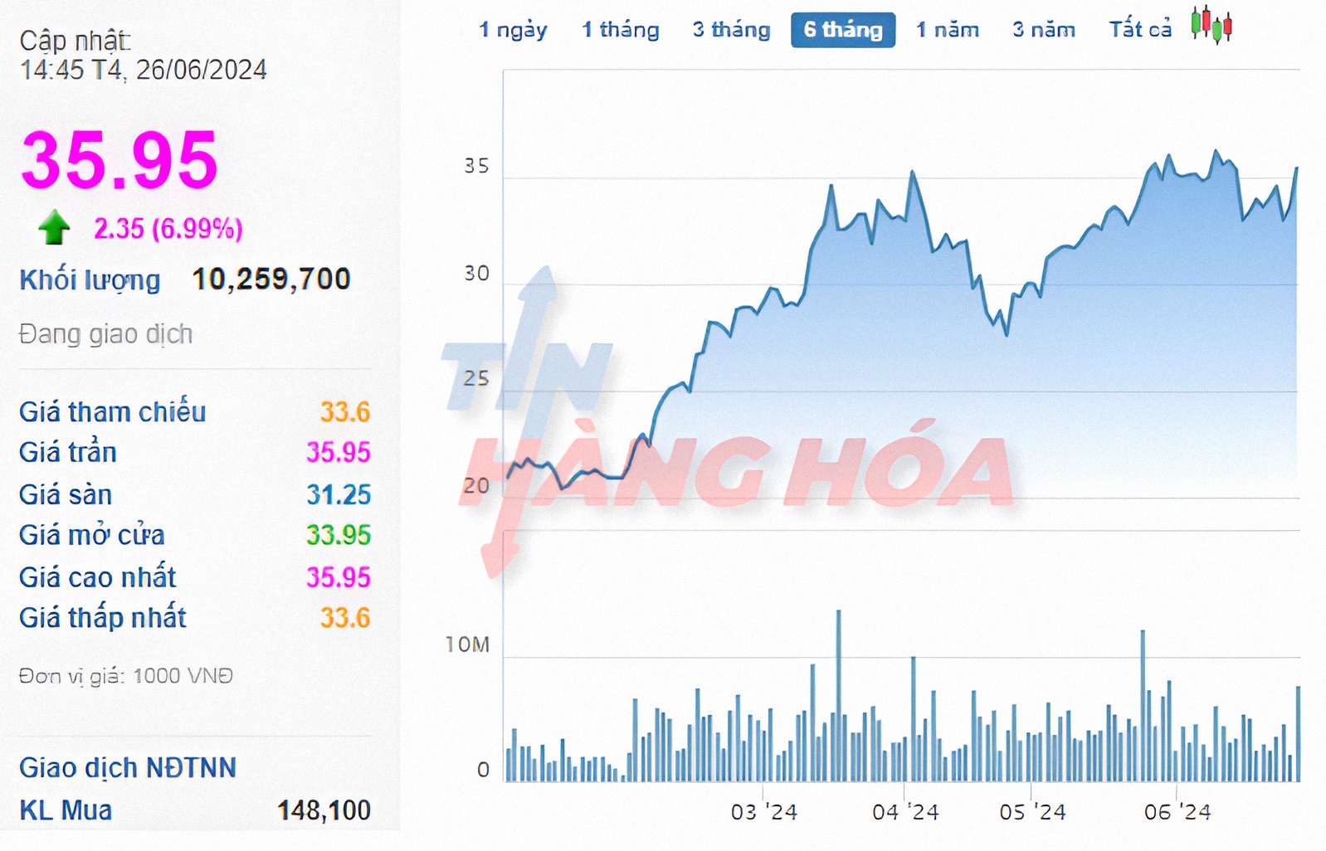Viewport: 1326px width, 851px height.
Task: Click the 05 '24 axis marker
Action: coord(1032,811)
